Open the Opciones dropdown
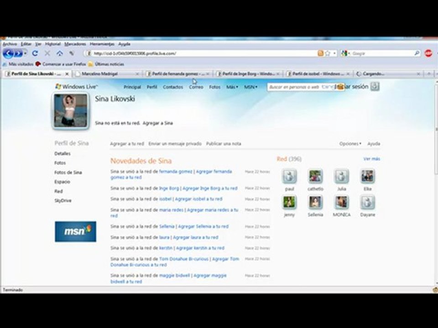The height and width of the screenshot is (328, 438). 350,143
